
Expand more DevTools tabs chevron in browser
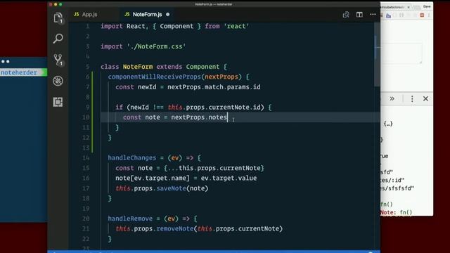coord(392,98)
